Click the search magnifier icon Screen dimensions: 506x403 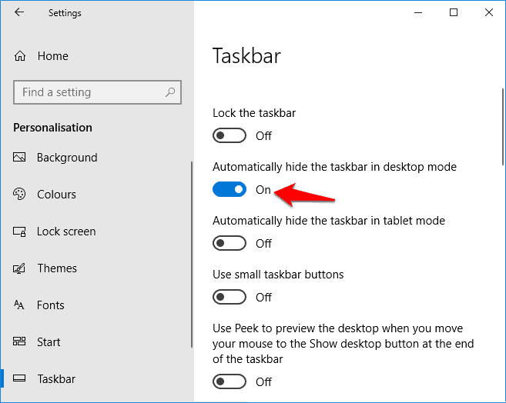click(170, 92)
